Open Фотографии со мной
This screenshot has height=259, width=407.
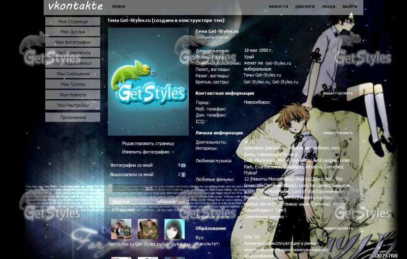[131, 165]
